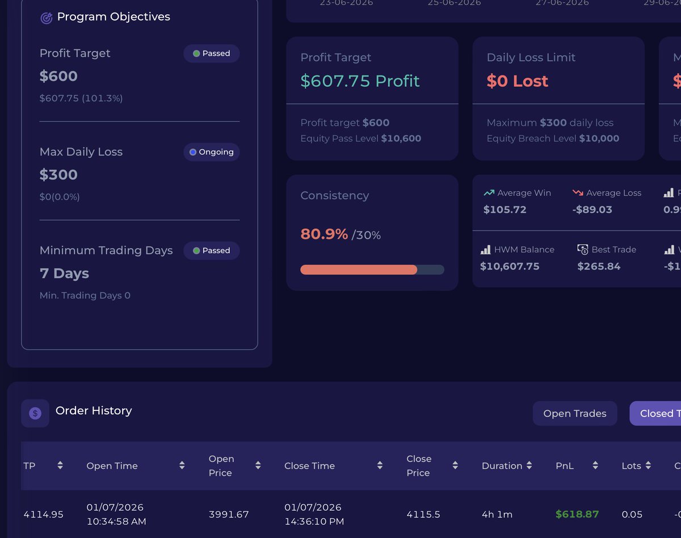Sort by Lots column arrows
Image resolution: width=681 pixels, height=538 pixels.
point(648,466)
